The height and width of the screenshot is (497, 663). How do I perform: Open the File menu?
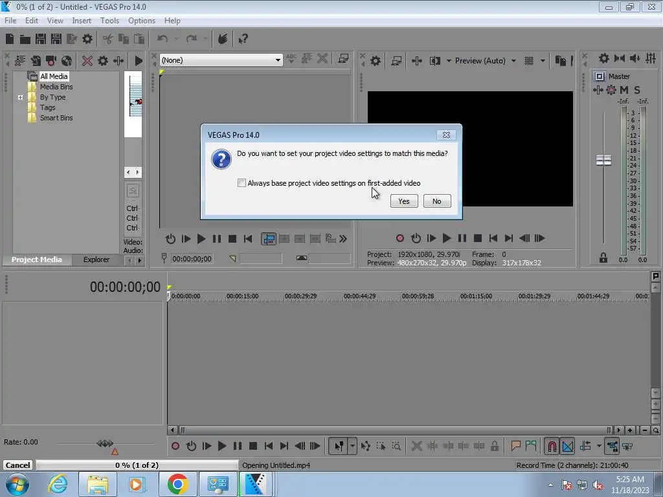coord(10,21)
